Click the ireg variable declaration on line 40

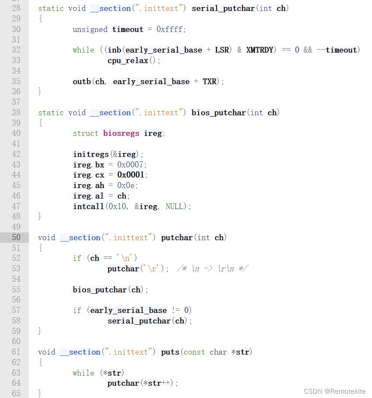pos(153,133)
